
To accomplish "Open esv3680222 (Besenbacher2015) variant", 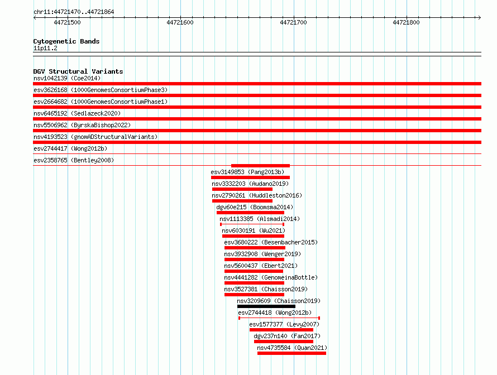I will click(271, 242).
